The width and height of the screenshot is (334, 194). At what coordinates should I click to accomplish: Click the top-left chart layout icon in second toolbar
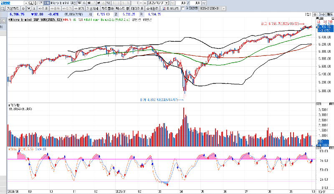pos(3,8)
